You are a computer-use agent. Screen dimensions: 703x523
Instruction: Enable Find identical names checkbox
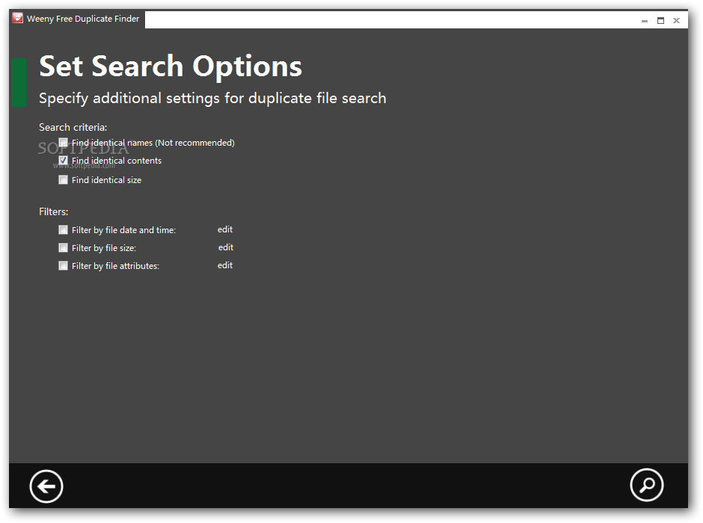pyautogui.click(x=64, y=143)
